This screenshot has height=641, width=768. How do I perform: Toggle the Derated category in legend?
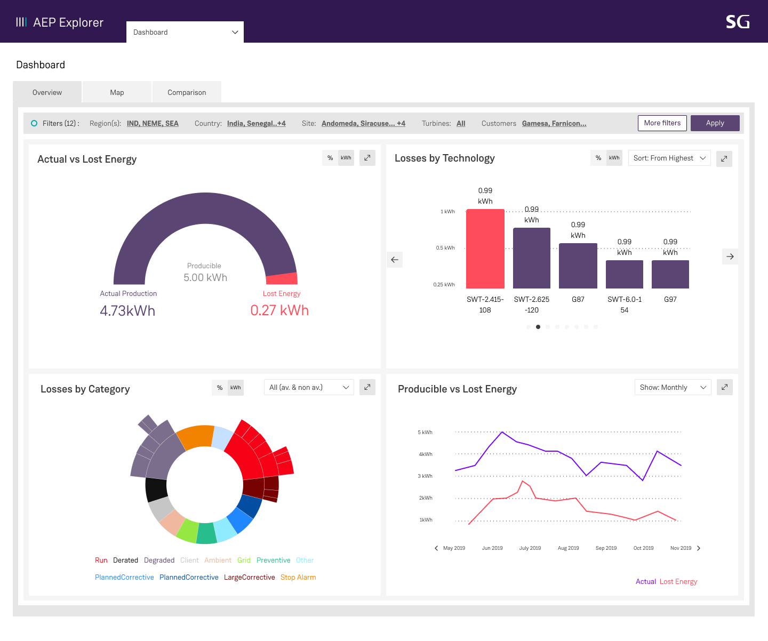[x=126, y=560]
